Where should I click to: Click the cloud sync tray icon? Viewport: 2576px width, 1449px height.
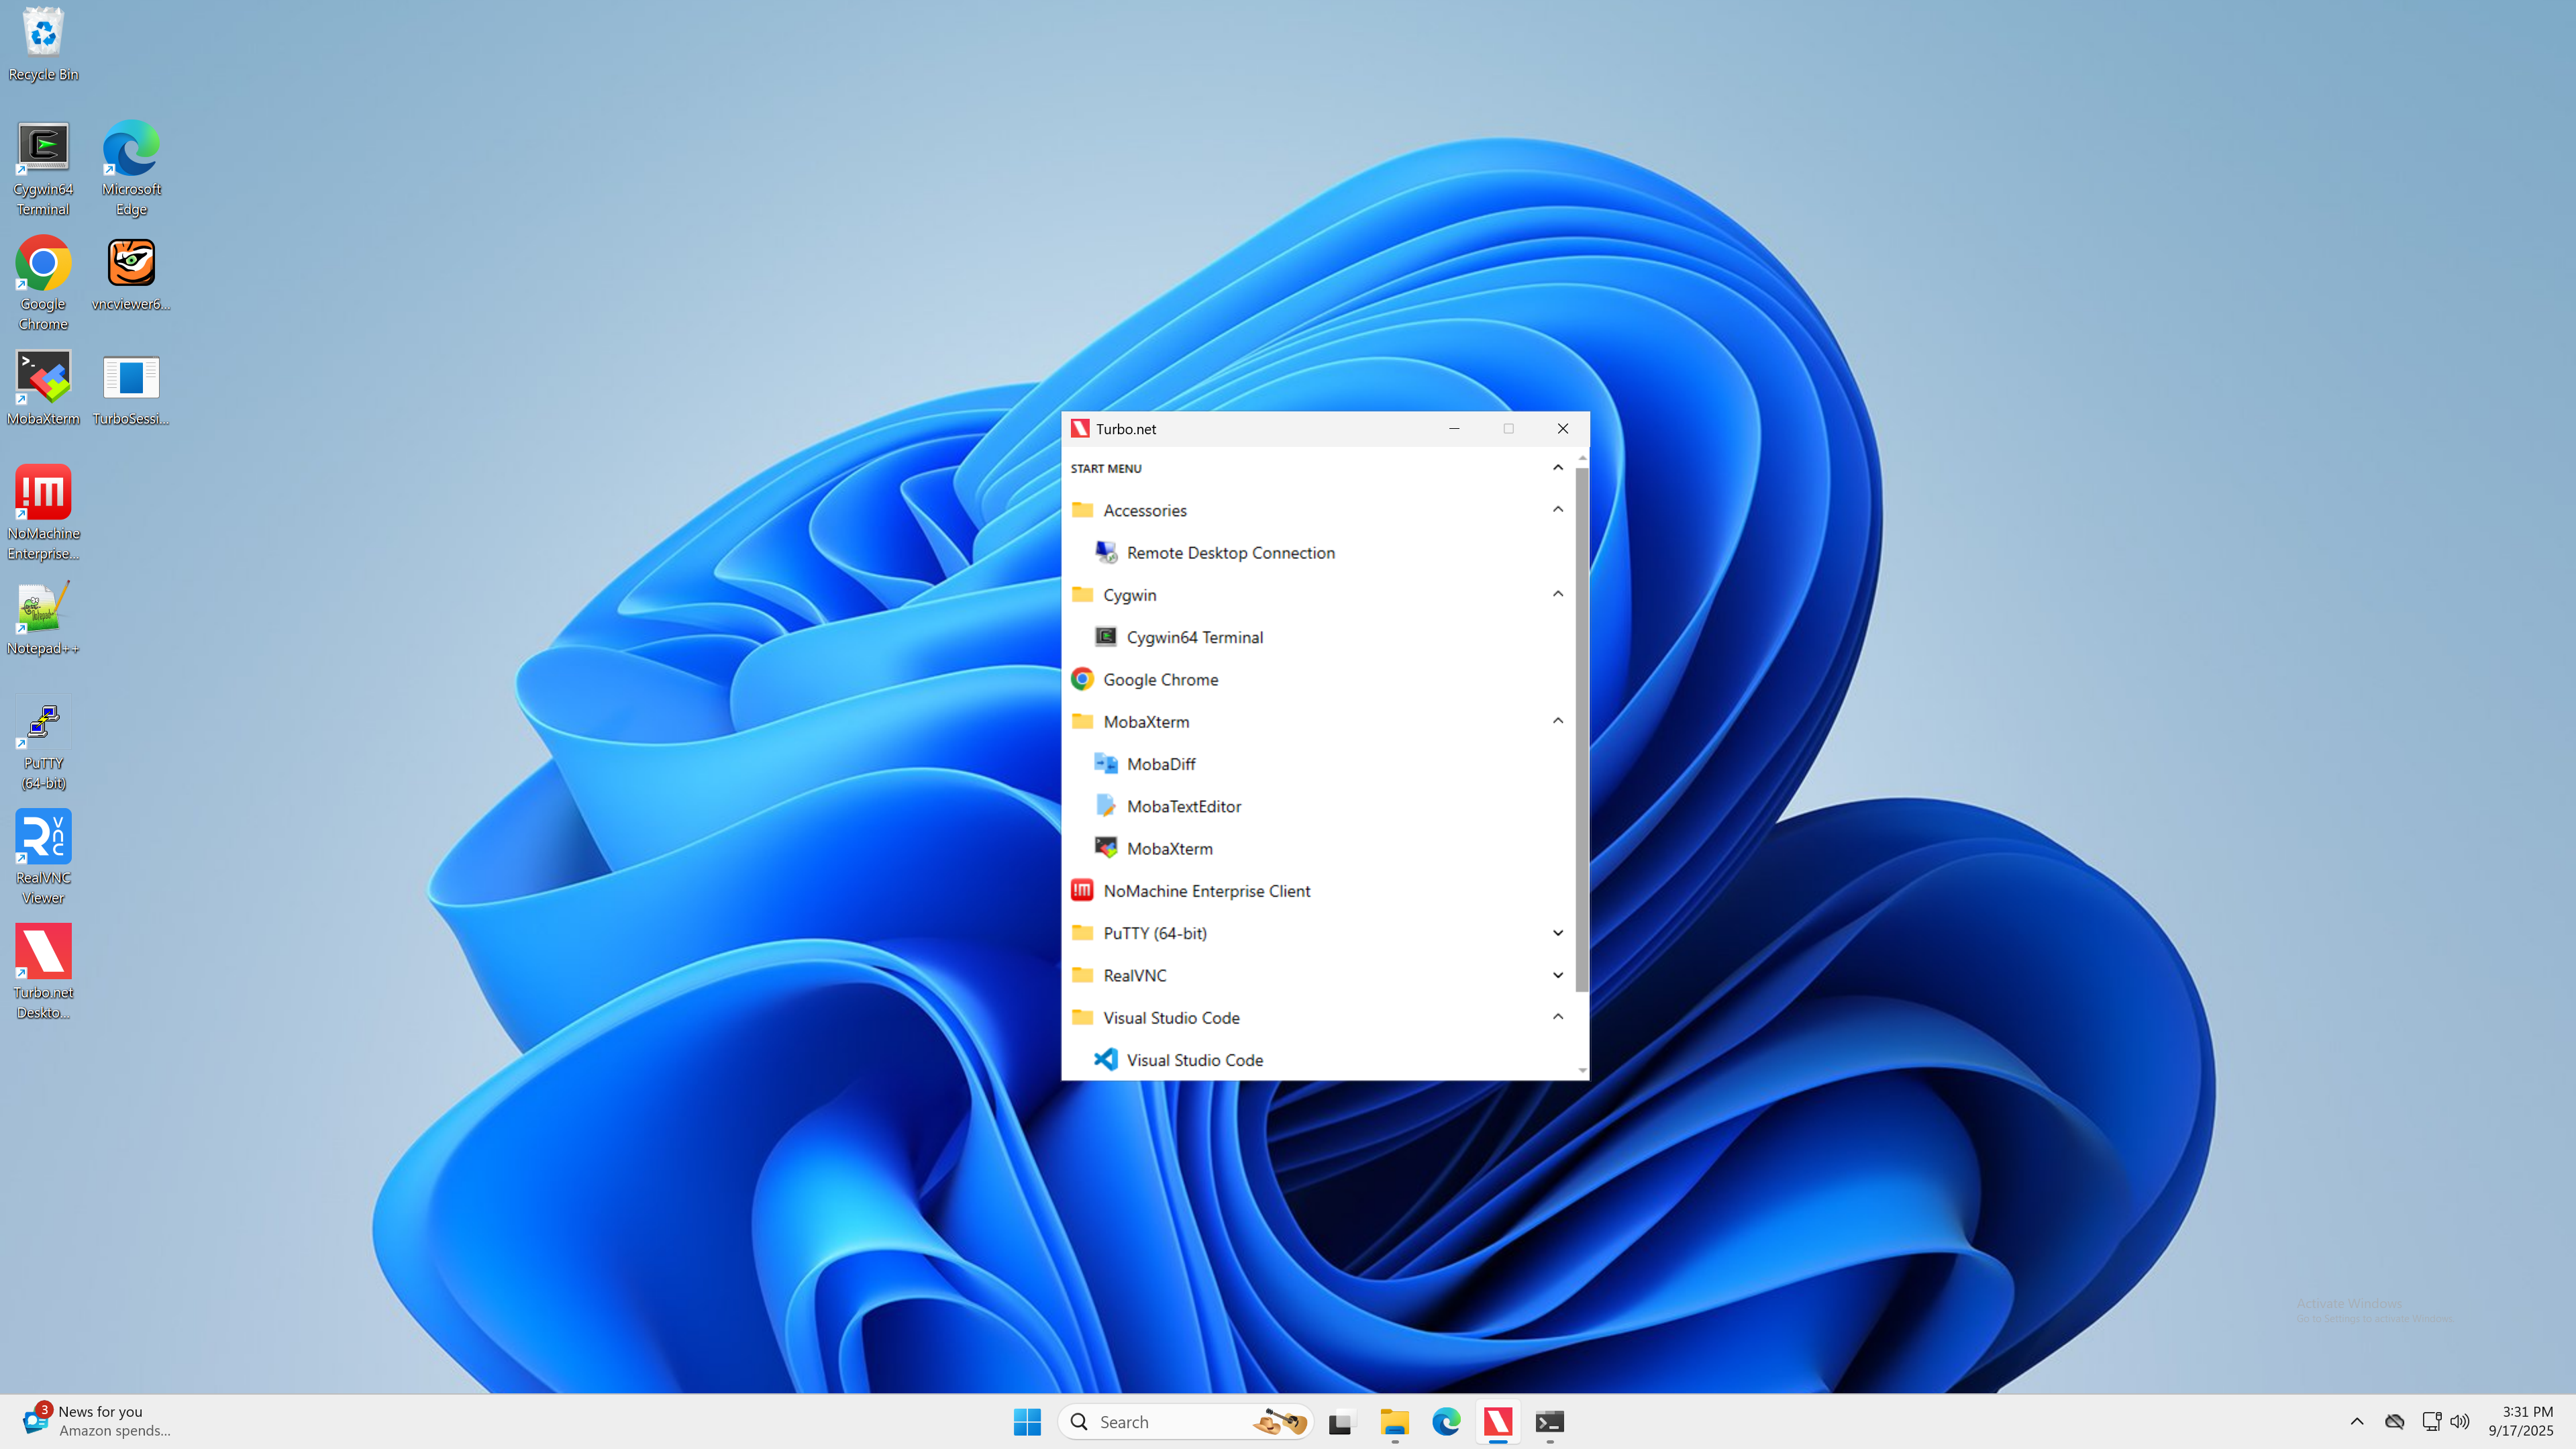2394,1421
